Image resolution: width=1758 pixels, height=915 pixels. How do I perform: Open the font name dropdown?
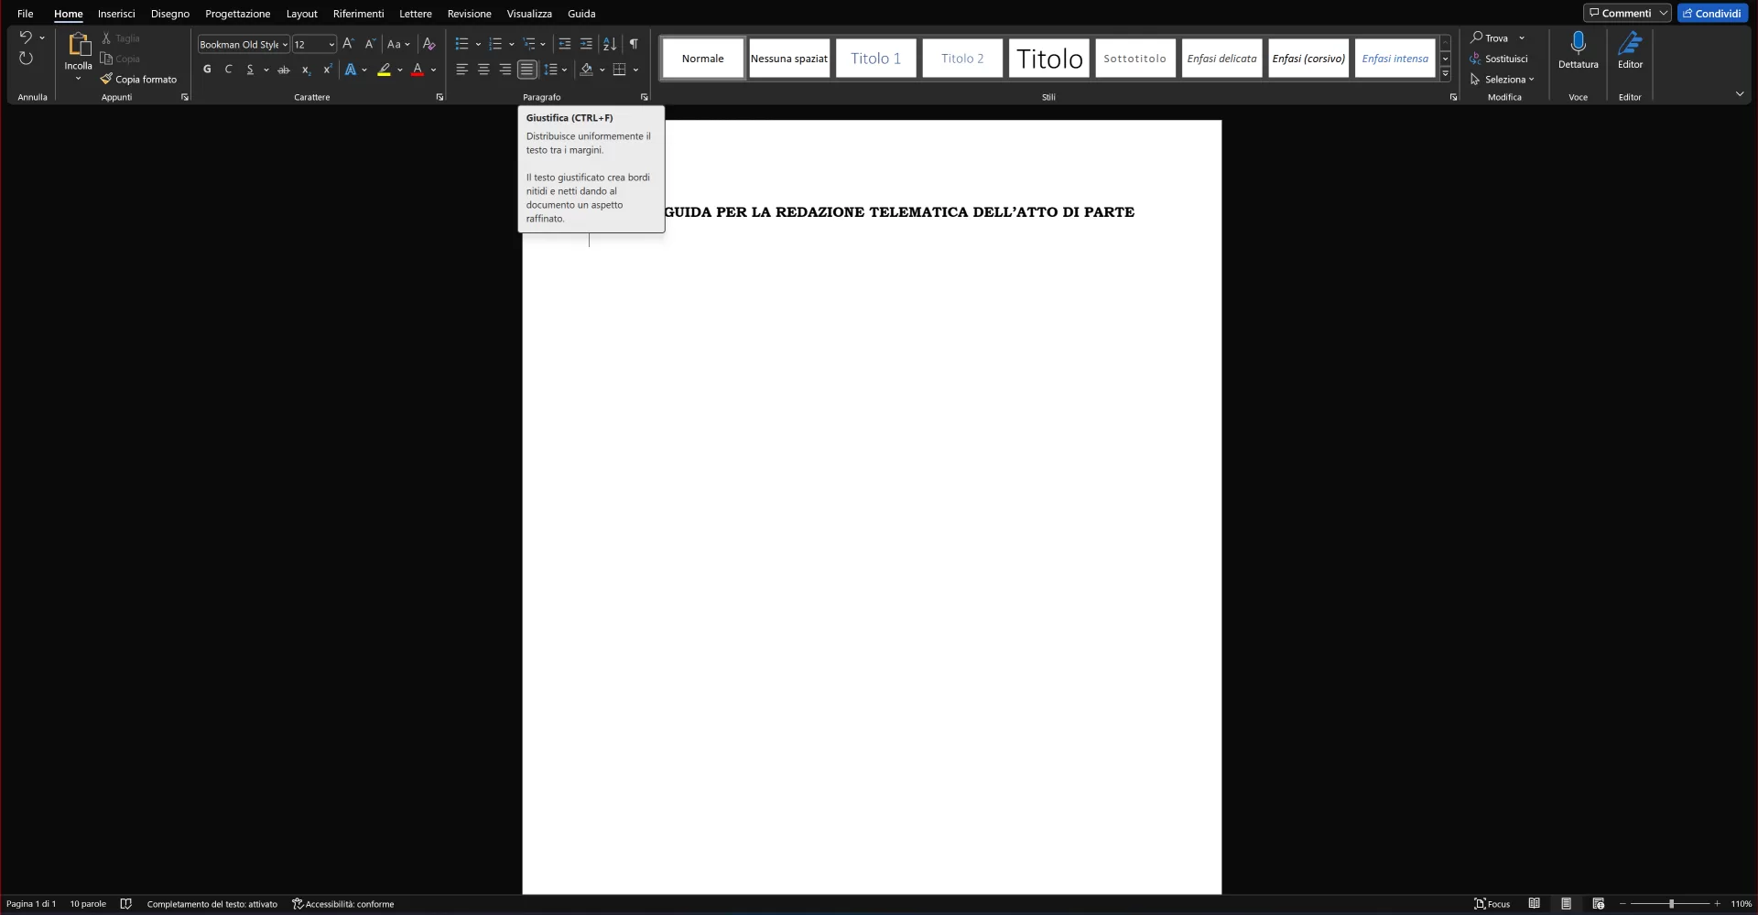[285, 44]
